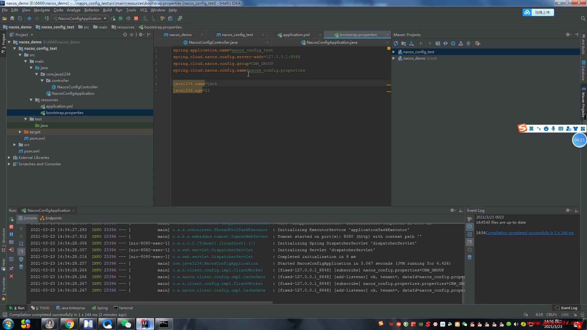Clear the Event Log with the trash icon
This screenshot has width=587, height=330.
[470, 257]
